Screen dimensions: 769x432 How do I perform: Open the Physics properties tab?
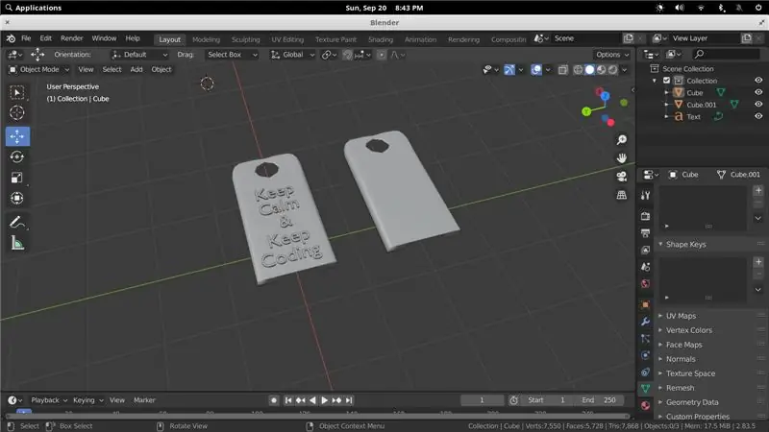(x=645, y=355)
